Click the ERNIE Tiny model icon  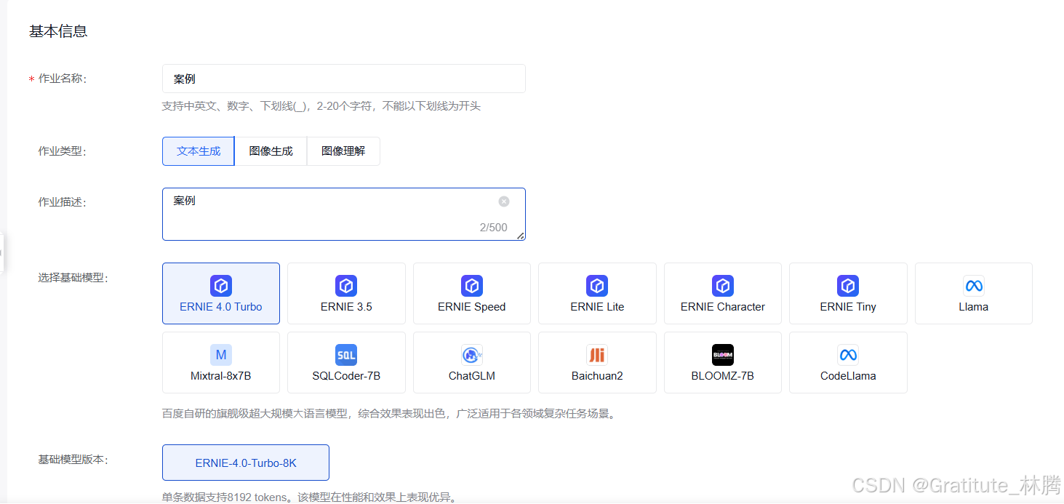pyautogui.click(x=848, y=286)
